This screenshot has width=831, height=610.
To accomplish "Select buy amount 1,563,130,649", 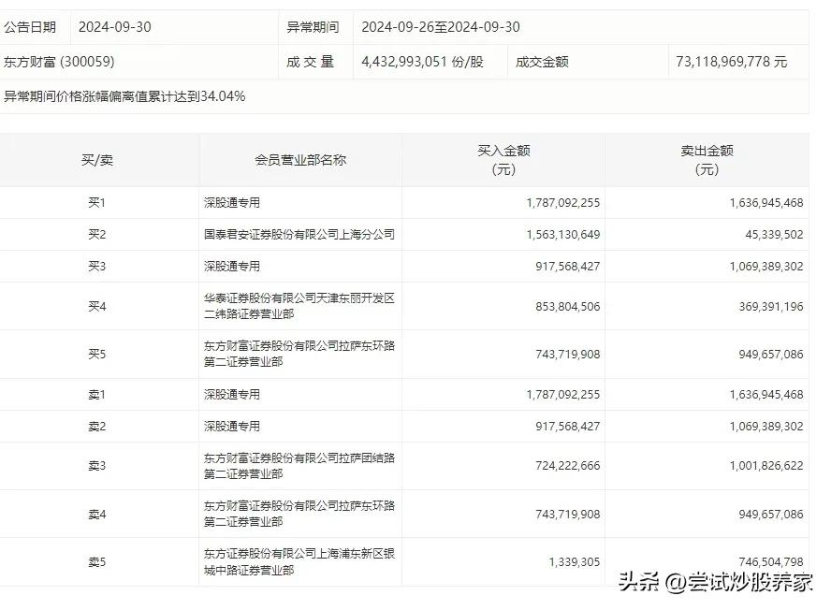I will pyautogui.click(x=562, y=234).
